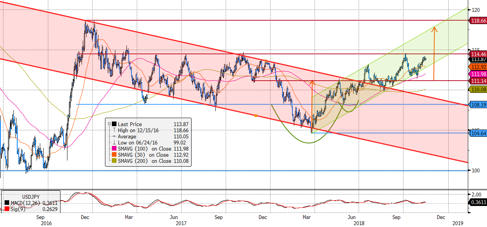Select the 'Last Price' legend label
This screenshot has height=227, width=487.
pos(130,124)
